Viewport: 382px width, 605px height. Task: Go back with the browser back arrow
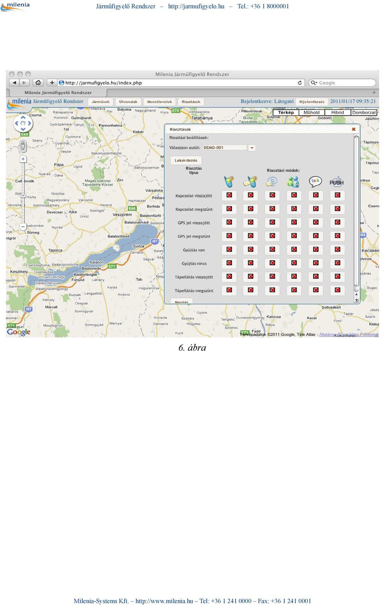point(15,83)
